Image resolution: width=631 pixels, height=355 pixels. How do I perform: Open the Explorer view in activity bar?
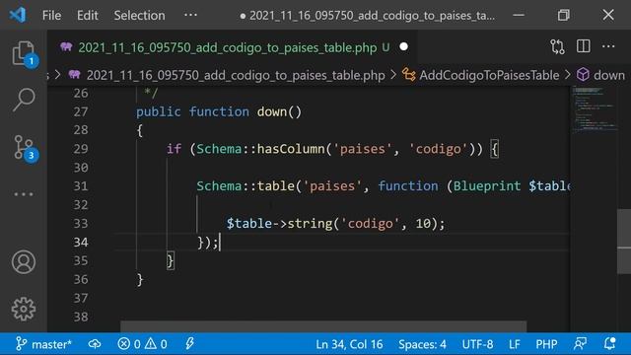click(x=24, y=53)
